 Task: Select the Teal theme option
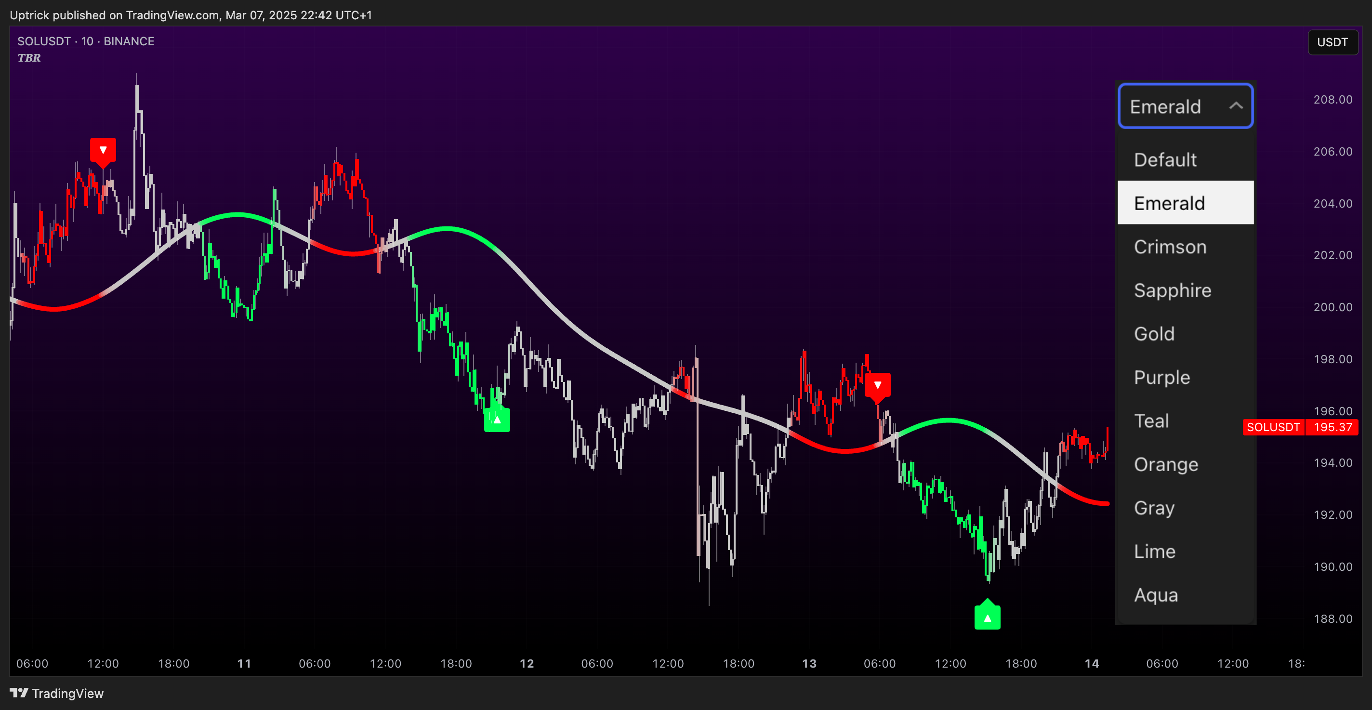(x=1185, y=421)
